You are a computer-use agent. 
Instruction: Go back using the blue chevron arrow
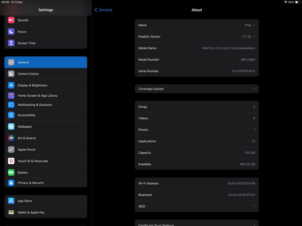[x=96, y=10]
